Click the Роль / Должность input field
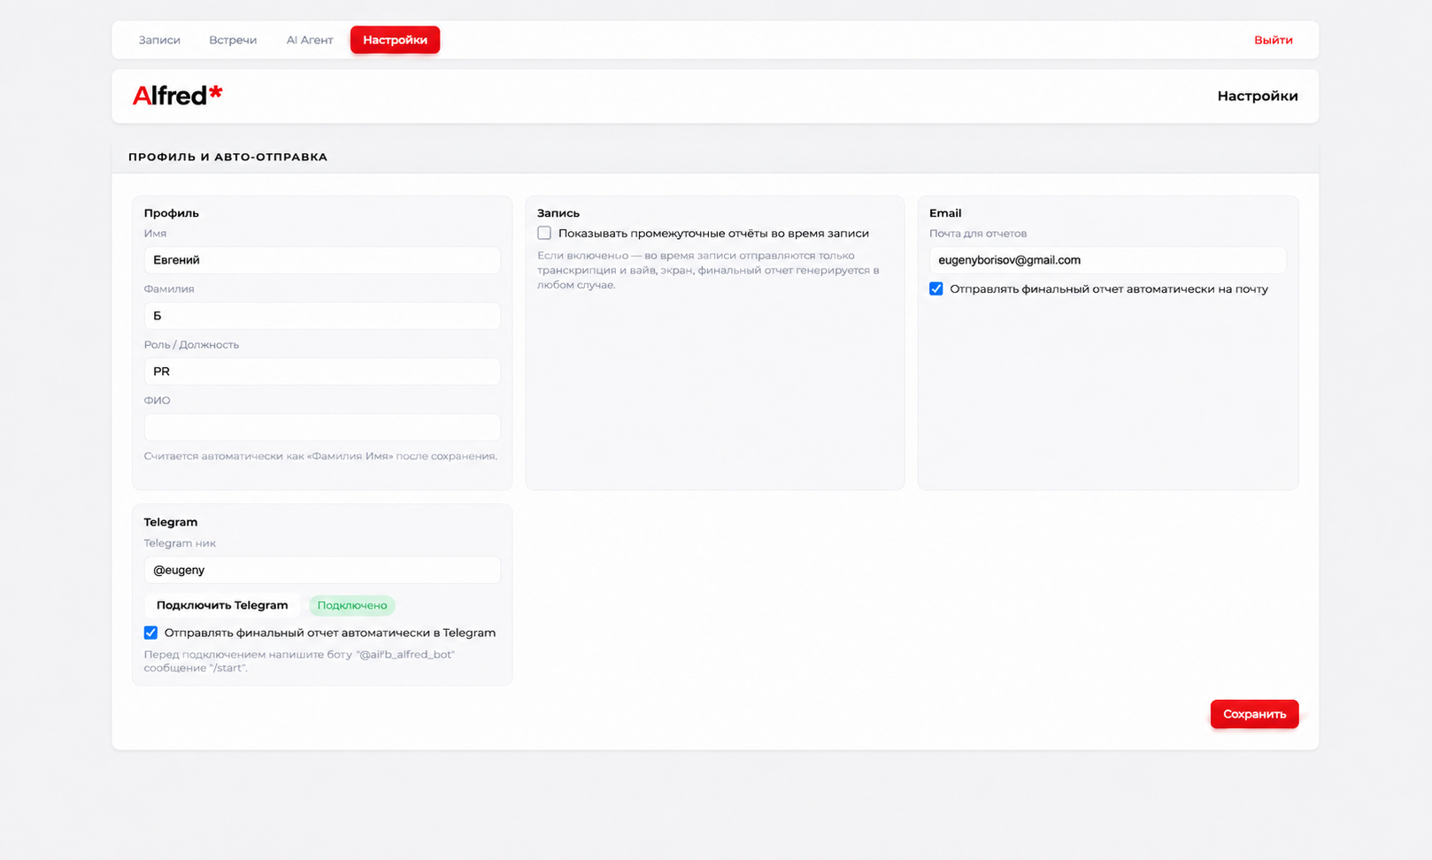 pyautogui.click(x=322, y=372)
